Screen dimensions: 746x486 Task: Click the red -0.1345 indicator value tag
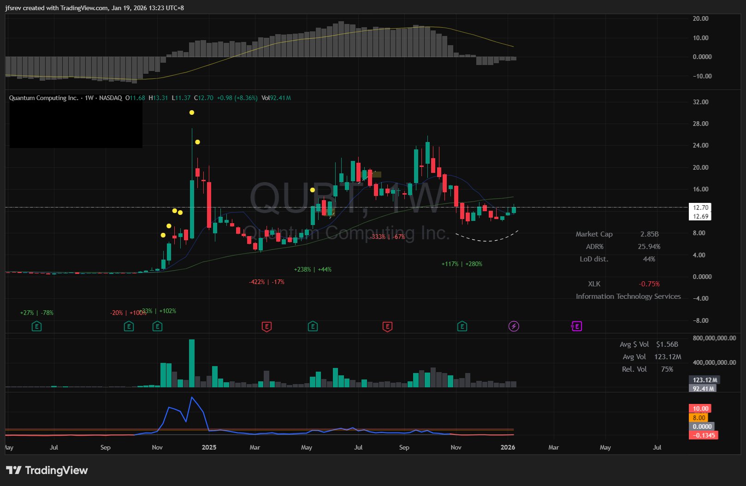tap(704, 435)
